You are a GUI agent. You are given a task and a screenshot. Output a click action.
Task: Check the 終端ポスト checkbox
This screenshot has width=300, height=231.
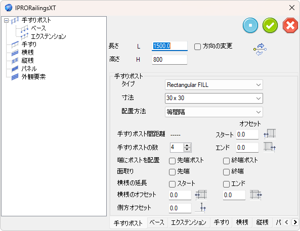click(226, 161)
